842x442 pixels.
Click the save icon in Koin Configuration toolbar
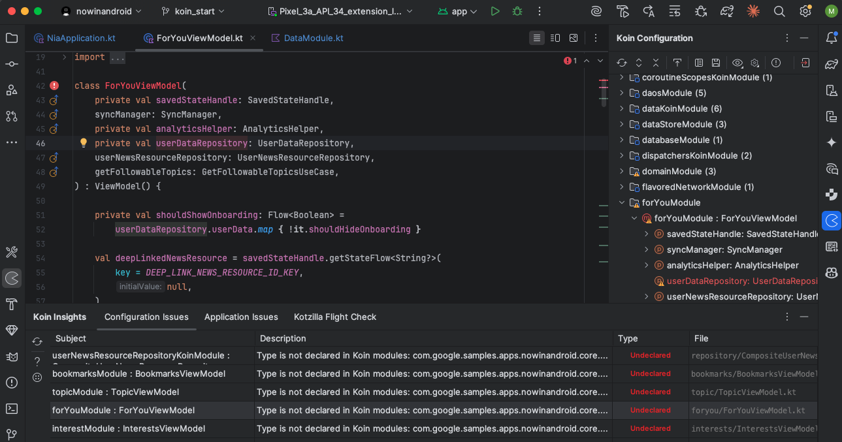click(716, 63)
